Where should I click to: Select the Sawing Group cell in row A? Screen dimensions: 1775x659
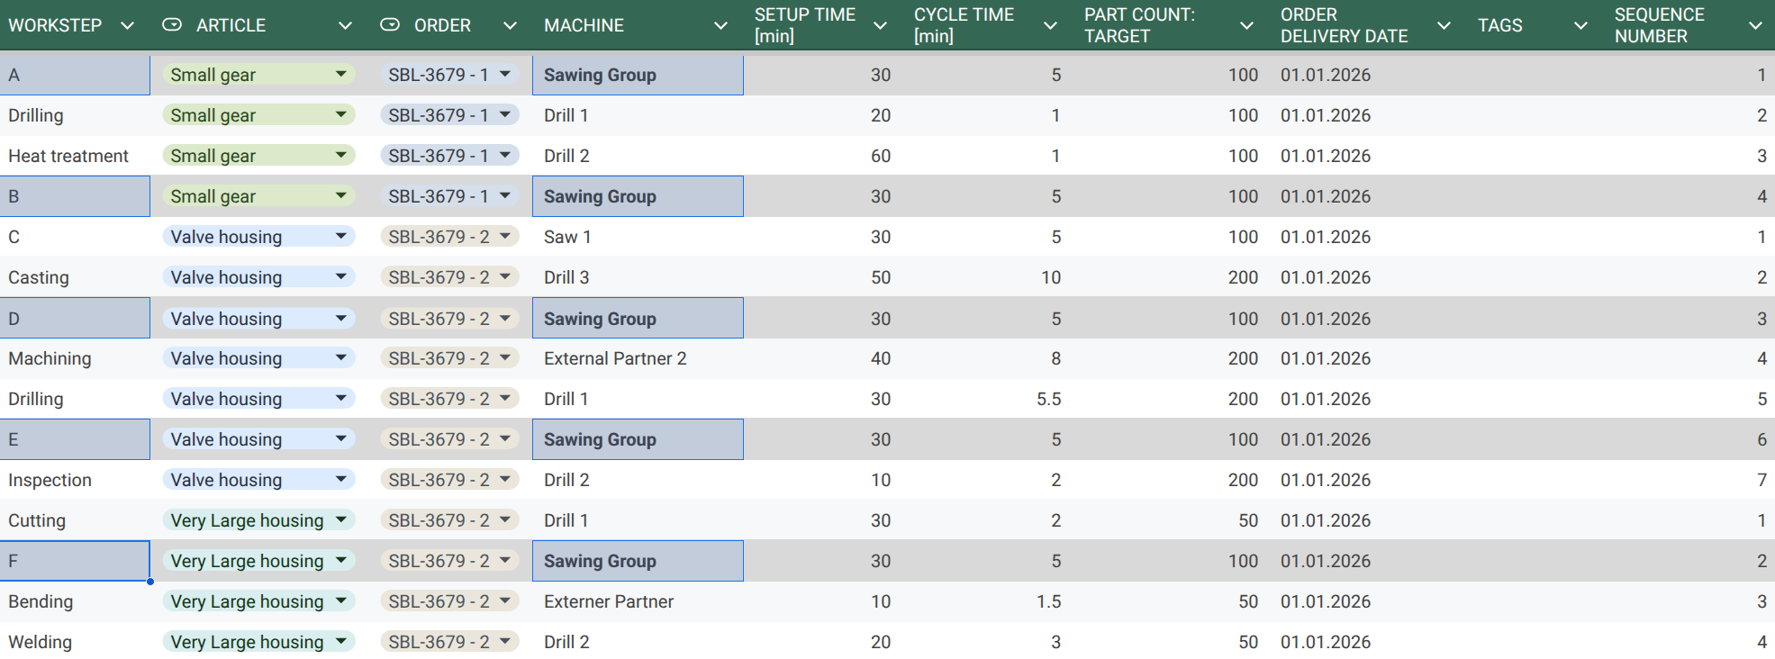click(x=637, y=76)
